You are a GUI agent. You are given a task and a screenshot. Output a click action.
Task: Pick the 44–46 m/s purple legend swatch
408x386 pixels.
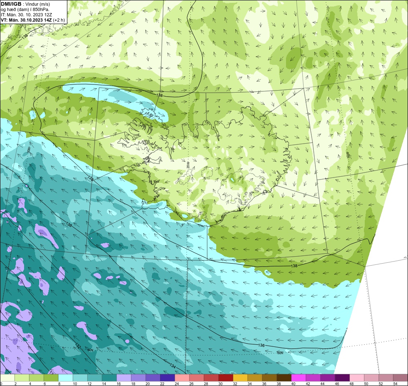click(328, 378)
